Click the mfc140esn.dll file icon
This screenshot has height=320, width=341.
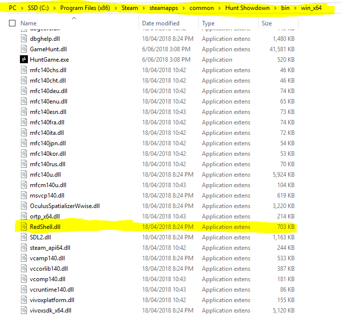tap(24, 112)
